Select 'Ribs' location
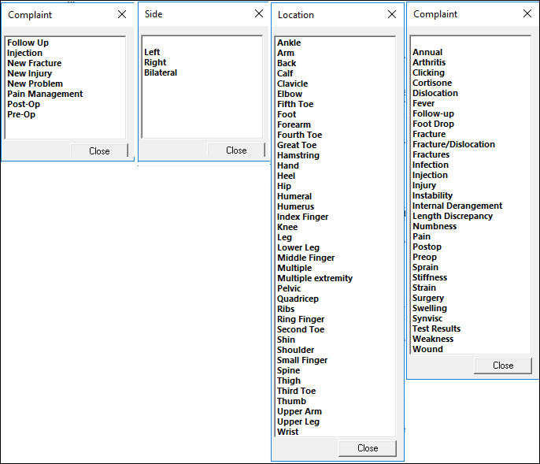The height and width of the screenshot is (464, 540). pos(286,309)
